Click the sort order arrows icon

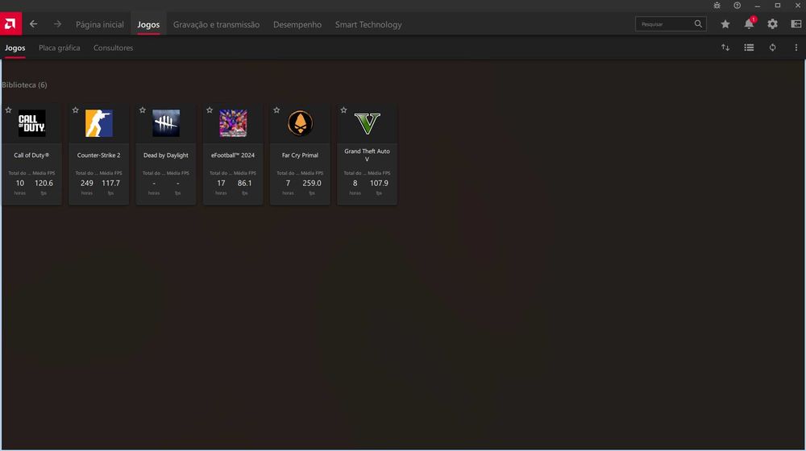point(725,48)
